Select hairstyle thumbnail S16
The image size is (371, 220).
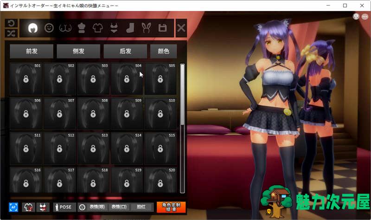[x=26, y=180]
